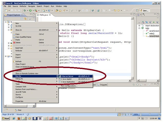163x122 pixels.
Task: Select doGet method in Outline
Action: [154, 36]
